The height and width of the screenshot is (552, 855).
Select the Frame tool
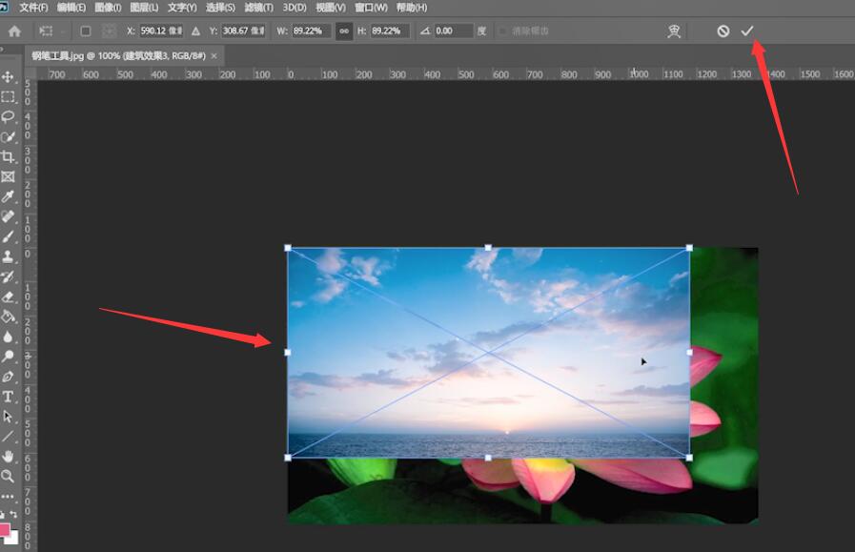[8, 176]
